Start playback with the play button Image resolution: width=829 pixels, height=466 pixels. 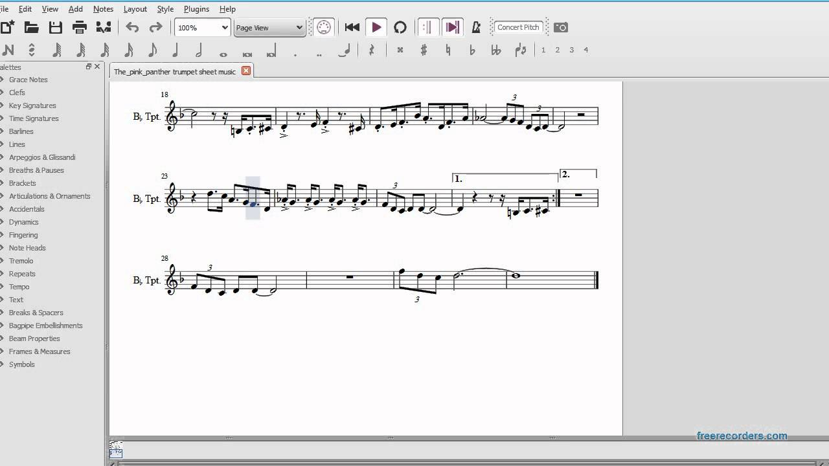pos(376,27)
